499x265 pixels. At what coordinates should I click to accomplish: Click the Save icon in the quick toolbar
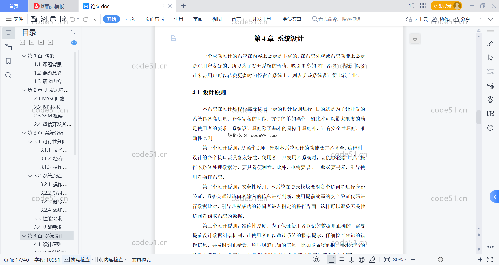click(x=34, y=19)
